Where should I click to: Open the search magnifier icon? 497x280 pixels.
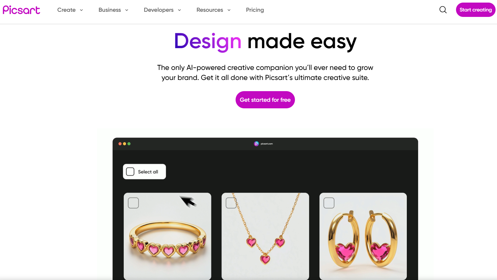pos(443,10)
